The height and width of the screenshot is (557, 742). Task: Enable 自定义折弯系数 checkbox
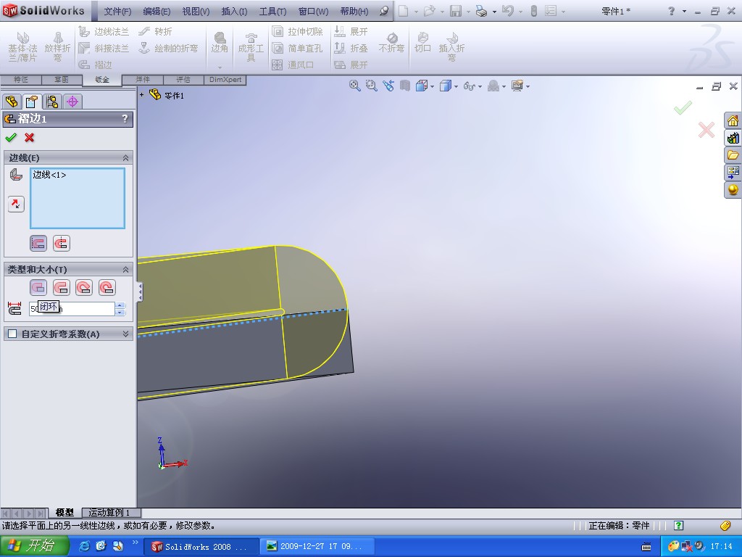[x=13, y=334]
